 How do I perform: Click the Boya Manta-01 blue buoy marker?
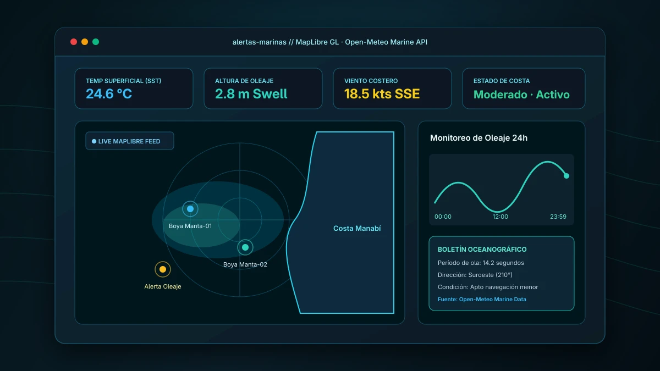click(190, 209)
